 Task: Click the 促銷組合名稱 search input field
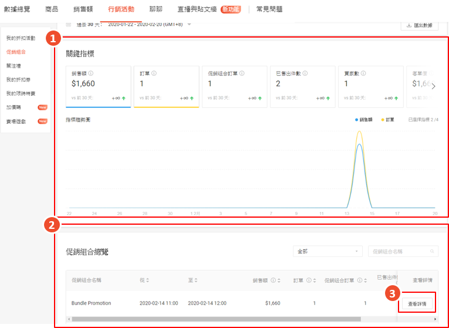coord(399,251)
